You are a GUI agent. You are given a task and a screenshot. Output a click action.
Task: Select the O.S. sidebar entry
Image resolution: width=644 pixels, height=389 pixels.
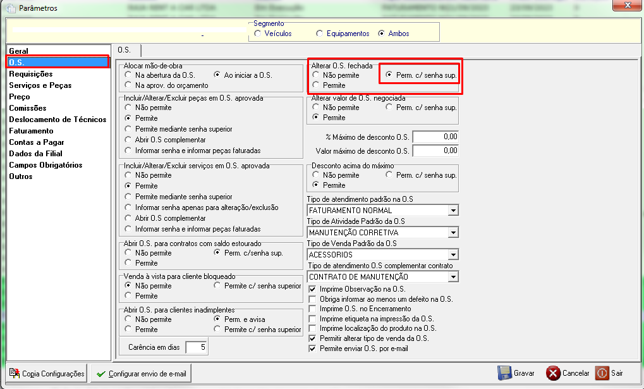pos(58,62)
